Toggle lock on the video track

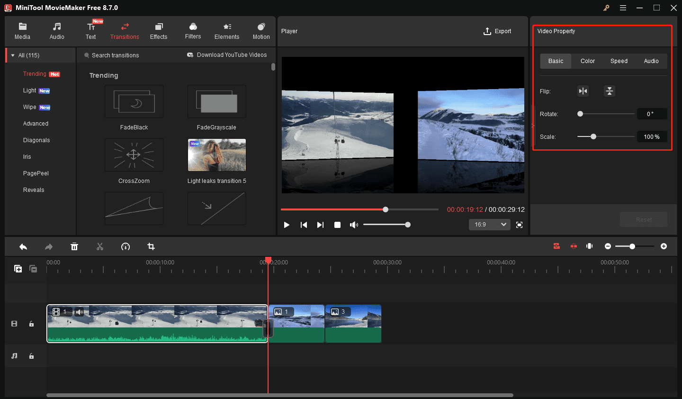pyautogui.click(x=31, y=324)
